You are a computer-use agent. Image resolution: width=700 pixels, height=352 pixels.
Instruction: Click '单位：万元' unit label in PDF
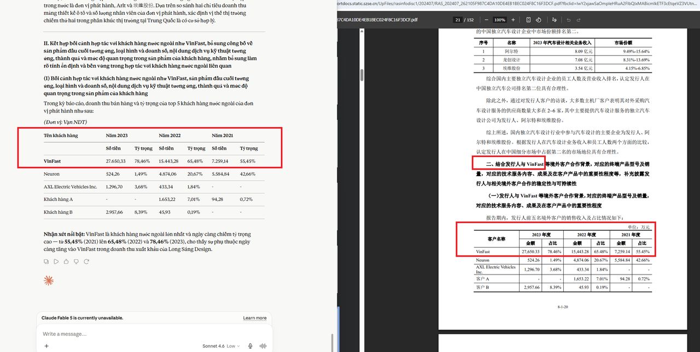tap(638, 226)
